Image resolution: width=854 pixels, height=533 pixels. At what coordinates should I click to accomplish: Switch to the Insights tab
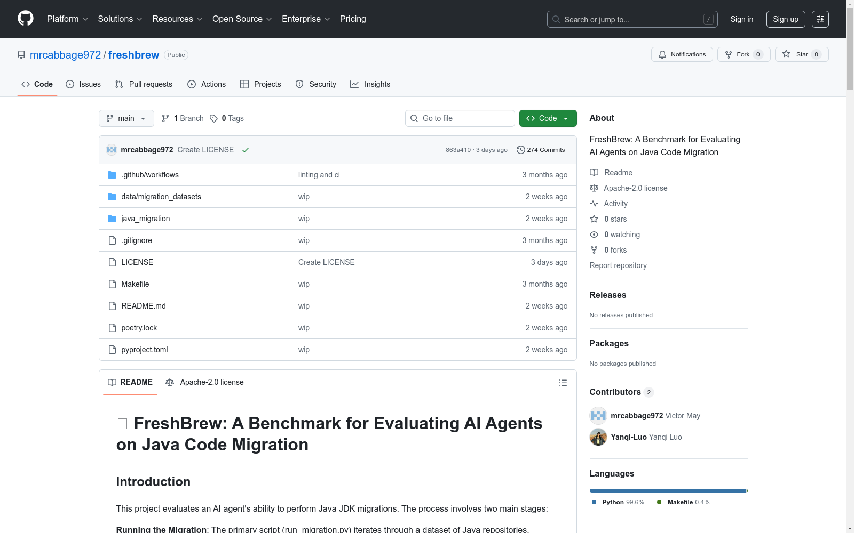click(370, 84)
